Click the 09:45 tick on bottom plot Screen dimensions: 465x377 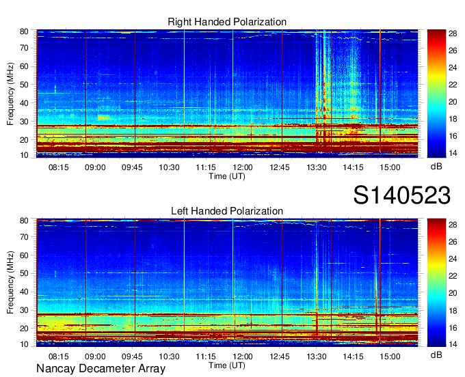pyautogui.click(x=132, y=357)
